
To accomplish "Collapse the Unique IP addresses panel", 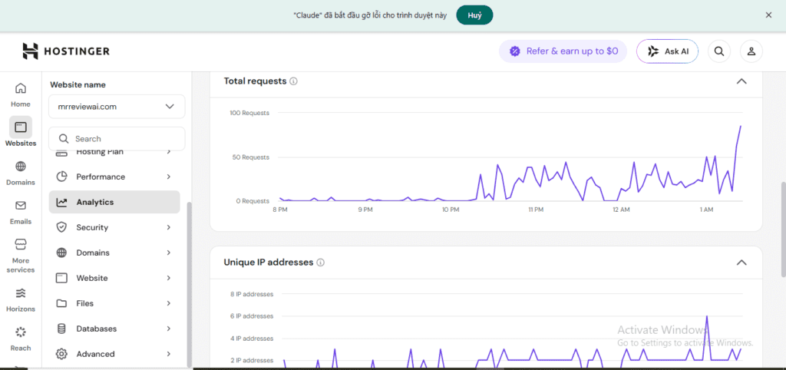I will (741, 263).
